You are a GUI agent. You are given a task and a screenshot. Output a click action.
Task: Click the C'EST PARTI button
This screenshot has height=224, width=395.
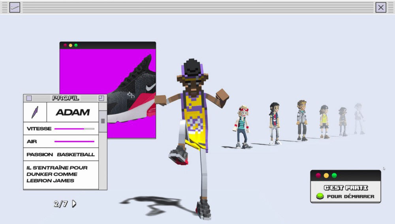click(x=346, y=188)
